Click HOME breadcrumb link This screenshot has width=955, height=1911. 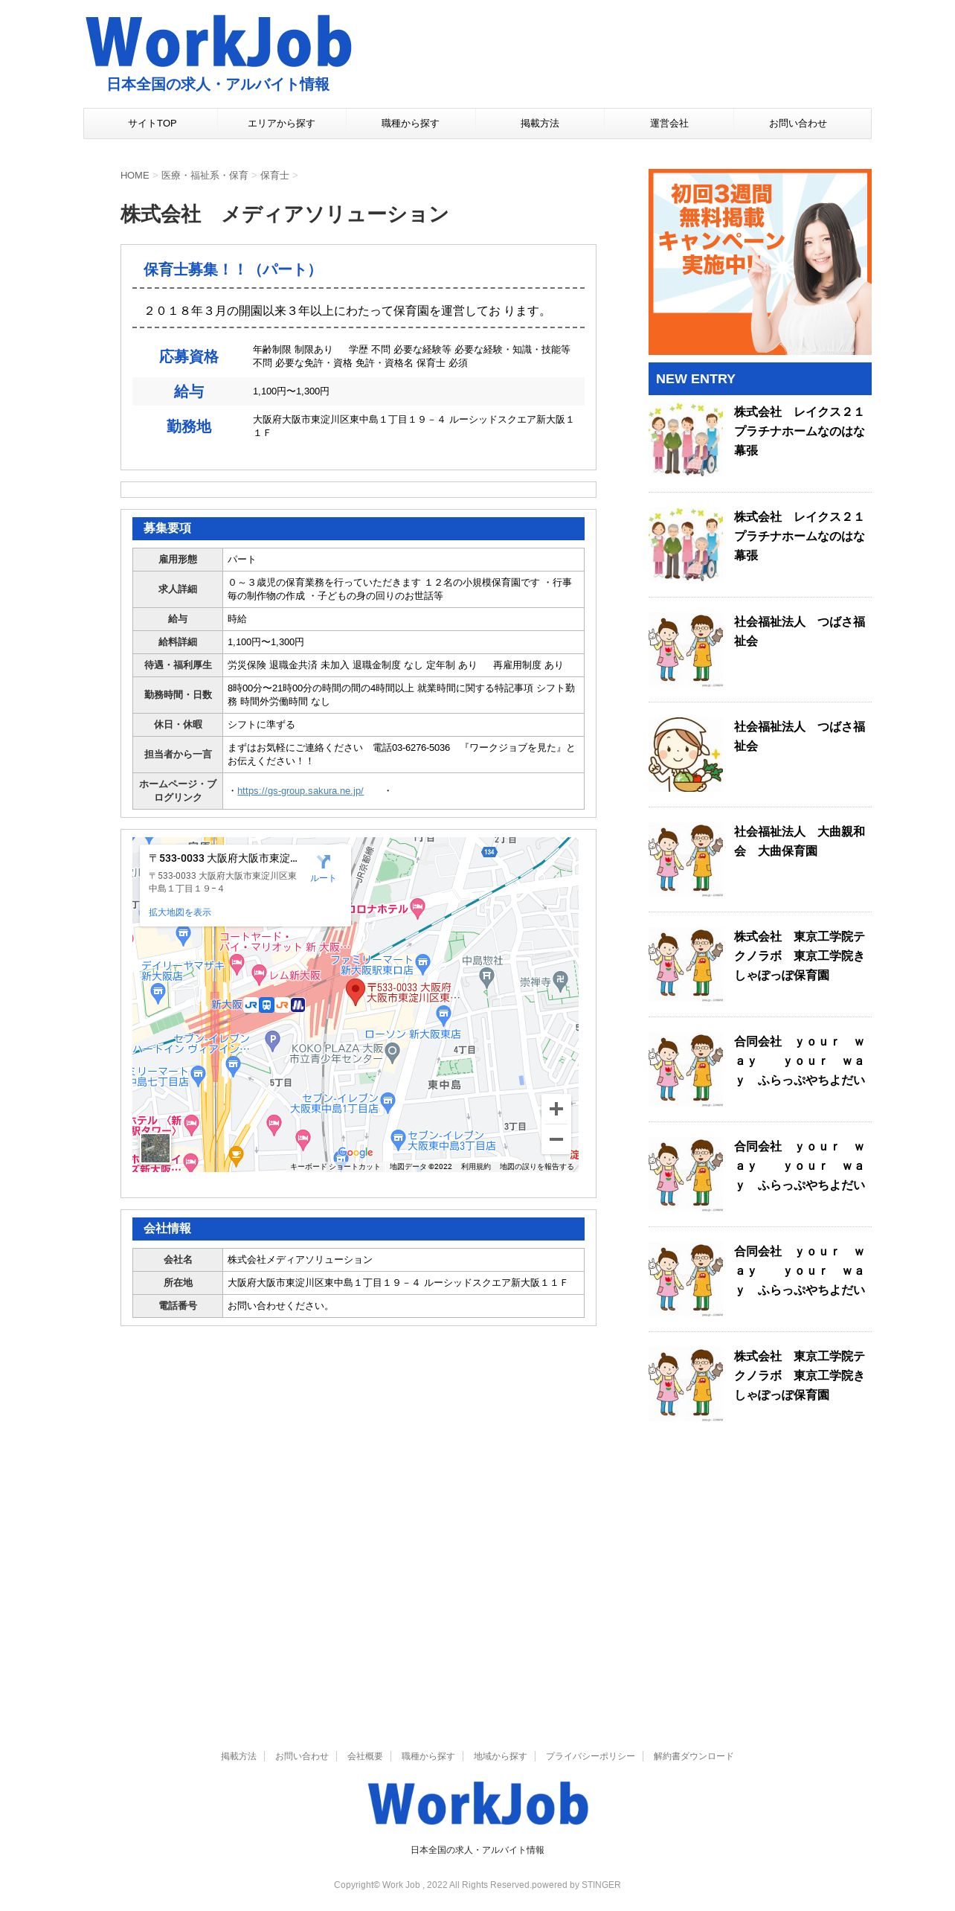pos(135,176)
